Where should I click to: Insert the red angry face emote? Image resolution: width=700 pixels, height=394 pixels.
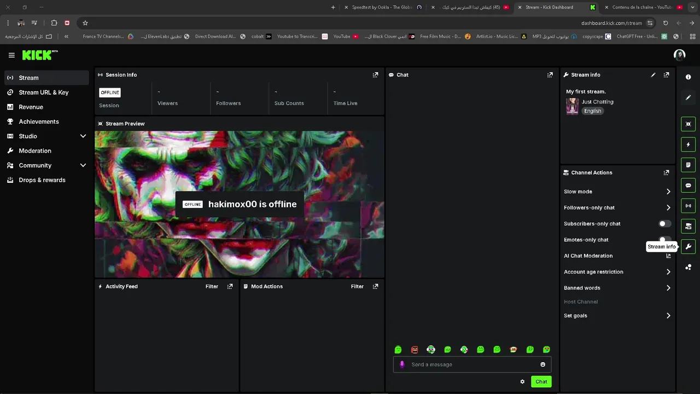[x=415, y=350]
